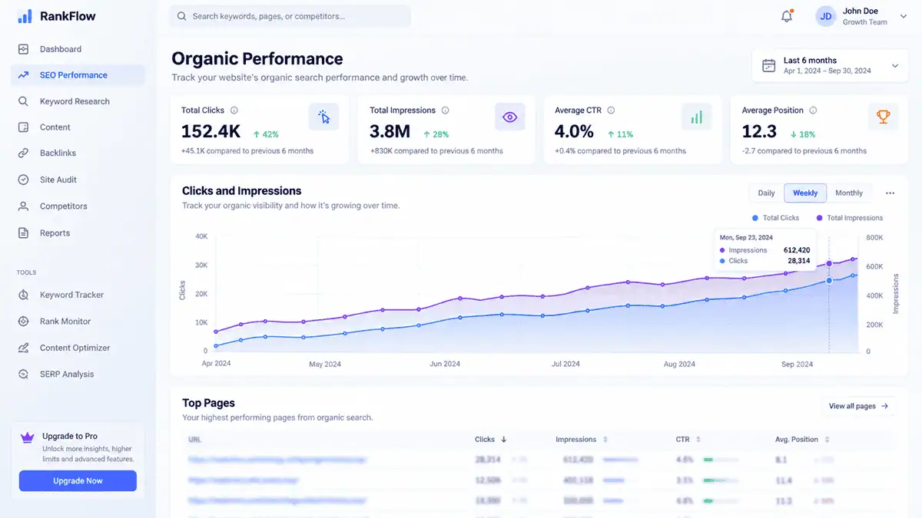Focus the keyword search field
Viewport: 922px width, 518px height.
click(290, 16)
